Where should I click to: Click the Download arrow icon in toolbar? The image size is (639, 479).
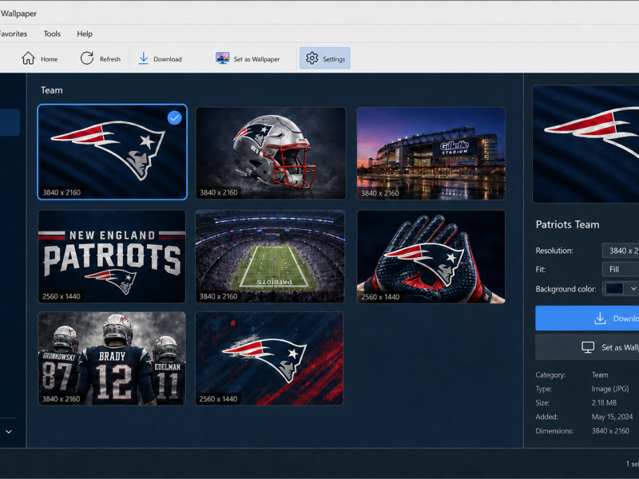click(x=144, y=58)
